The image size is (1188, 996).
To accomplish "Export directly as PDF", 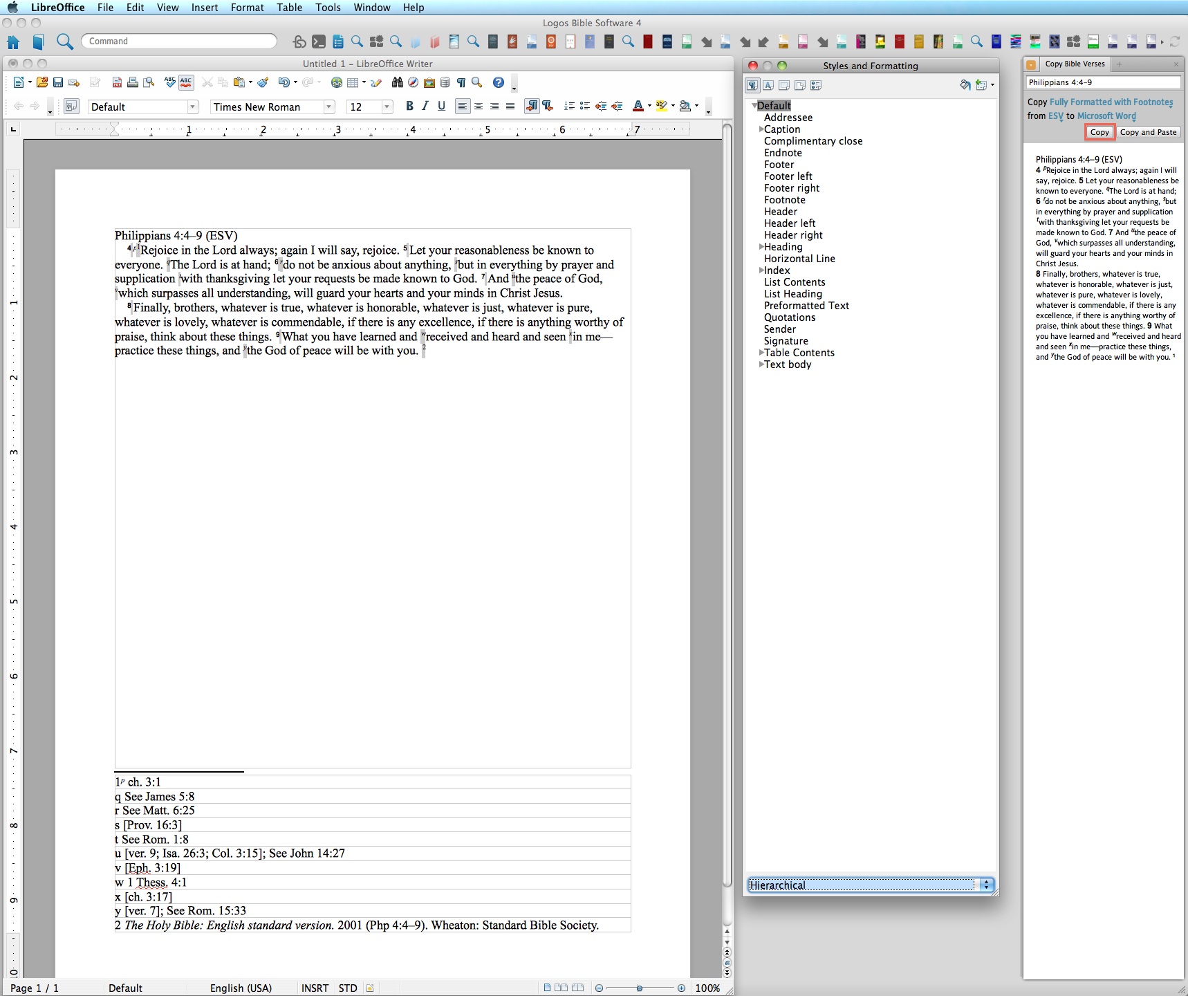I will (118, 83).
